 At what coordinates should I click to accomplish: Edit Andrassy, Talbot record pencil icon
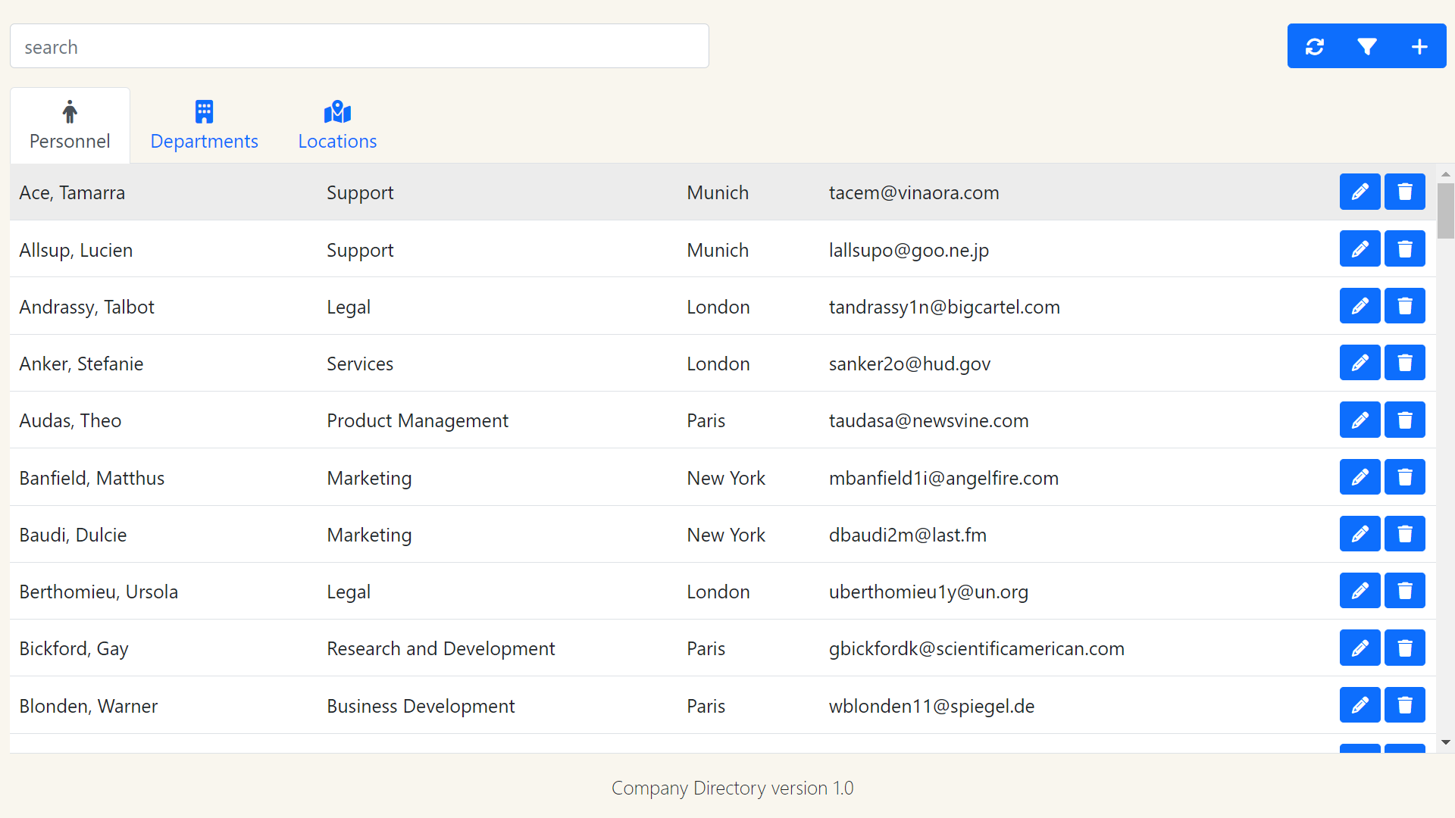click(1360, 306)
